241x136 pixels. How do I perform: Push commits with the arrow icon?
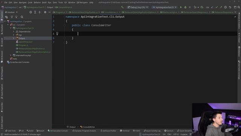click(221, 7)
